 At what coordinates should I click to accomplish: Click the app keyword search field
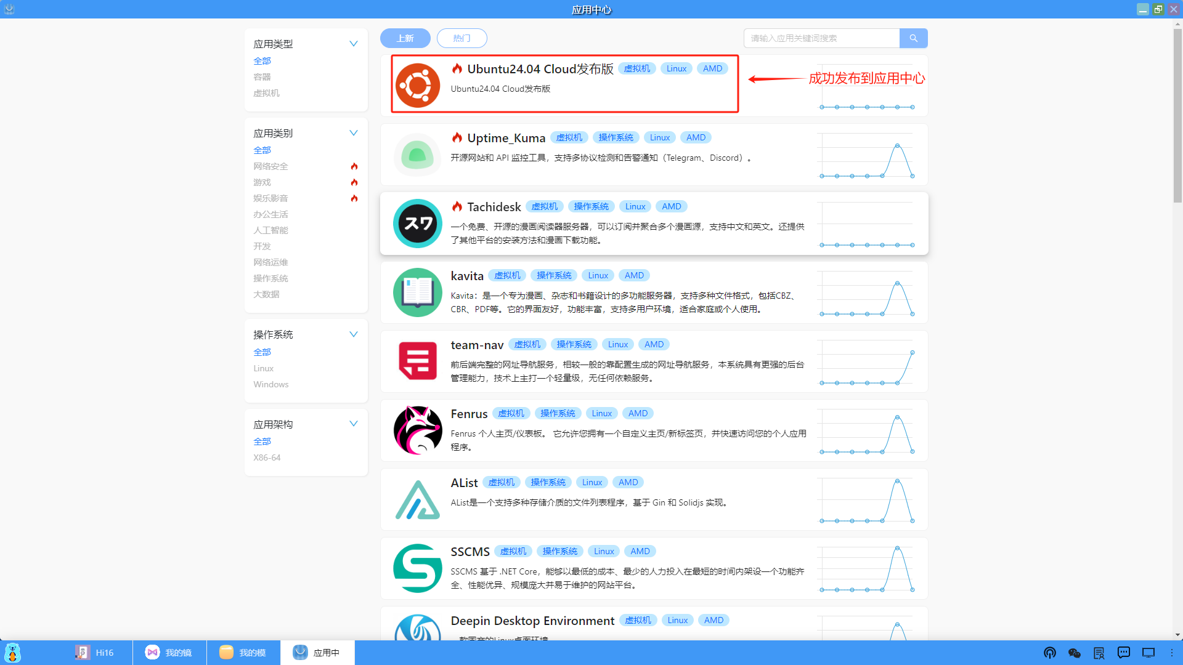click(821, 38)
